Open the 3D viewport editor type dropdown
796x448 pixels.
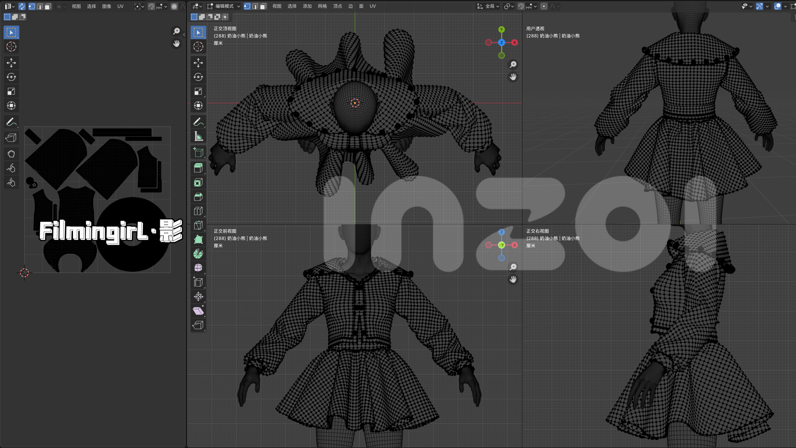[197, 6]
